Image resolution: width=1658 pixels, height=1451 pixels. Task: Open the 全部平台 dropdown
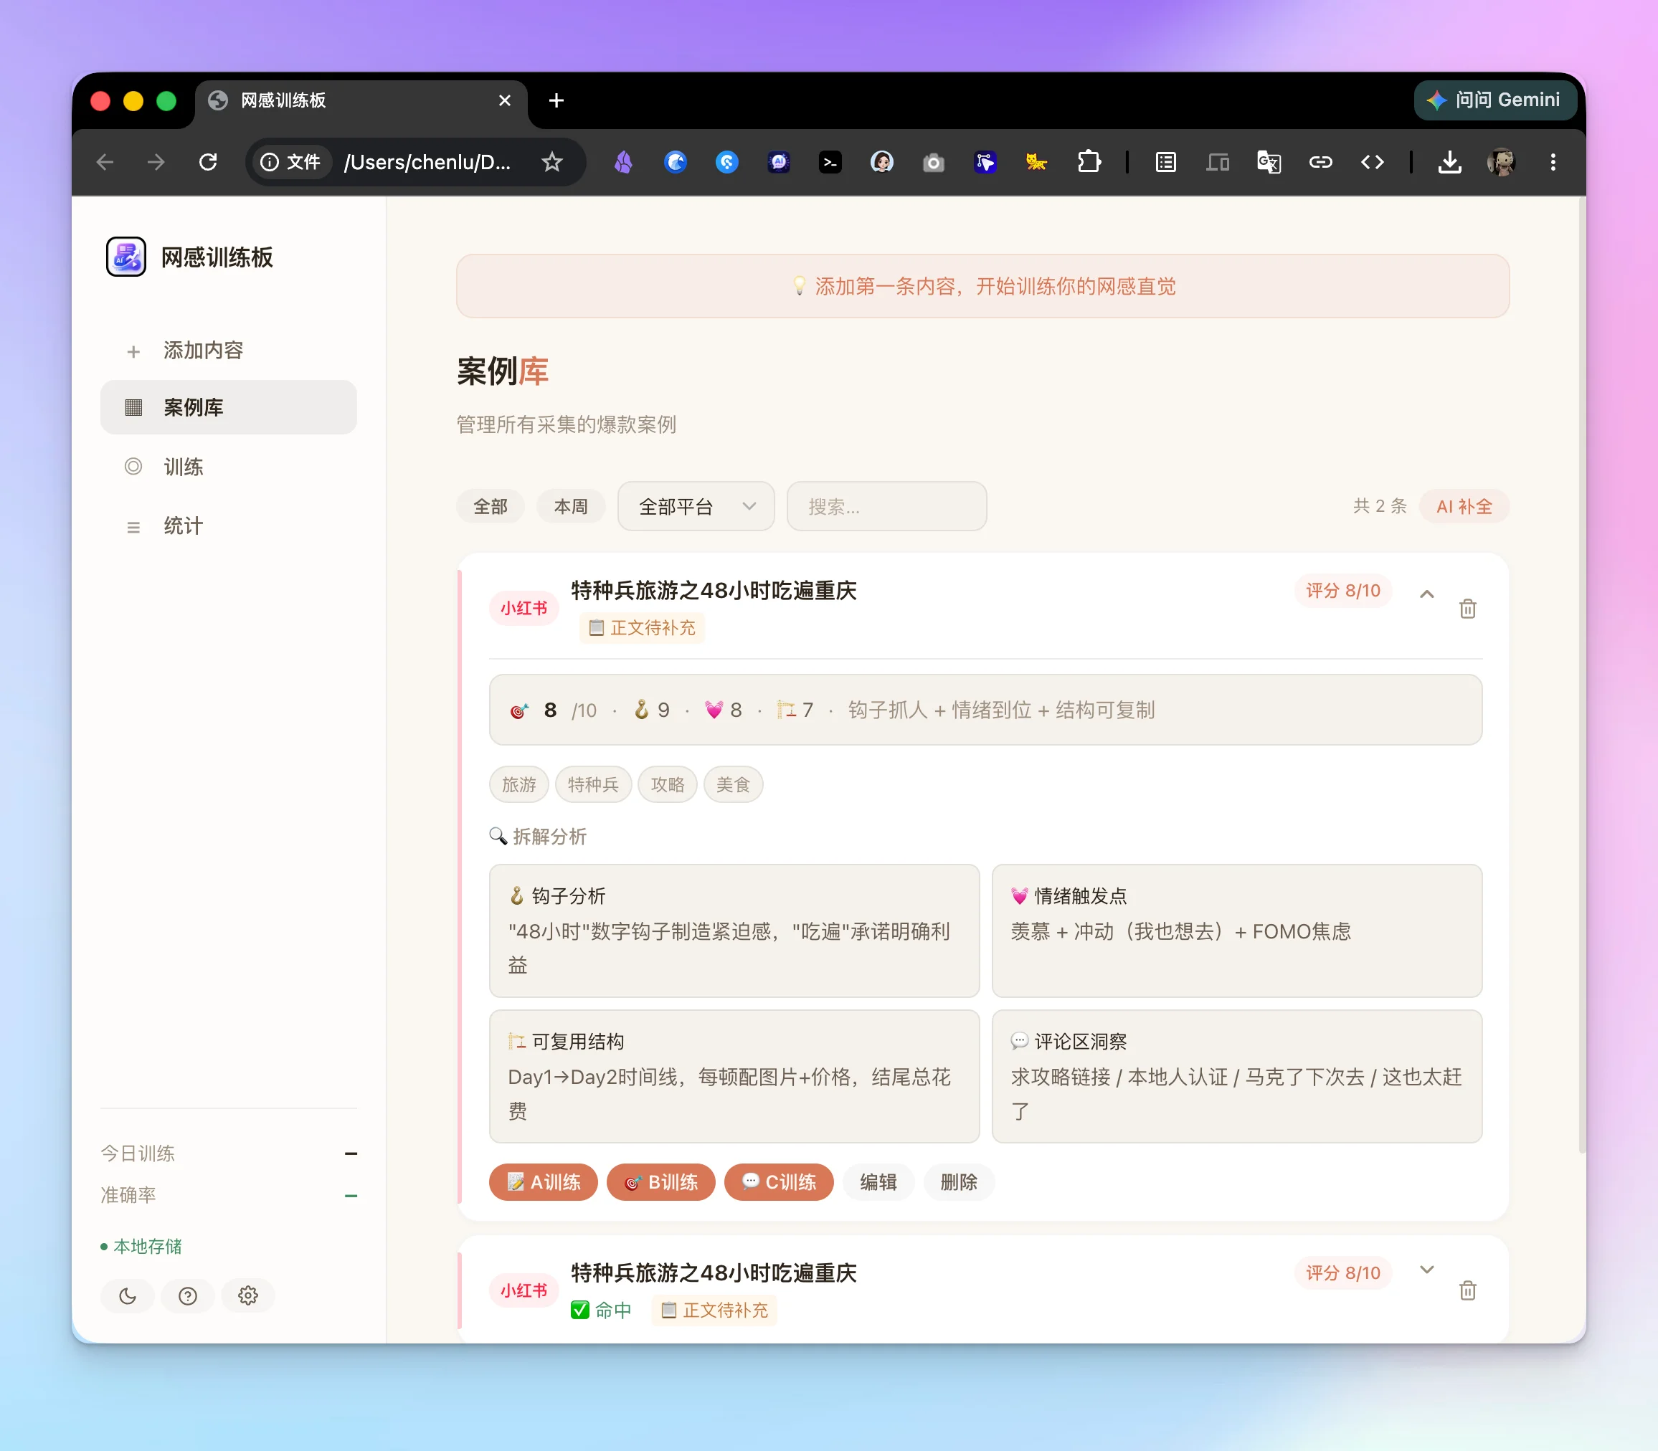pos(696,507)
